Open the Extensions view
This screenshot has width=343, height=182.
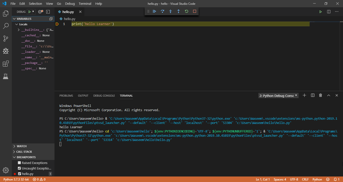(6, 64)
